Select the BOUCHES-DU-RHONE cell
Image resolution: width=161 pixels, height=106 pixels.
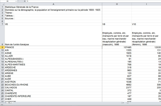(53, 85)
